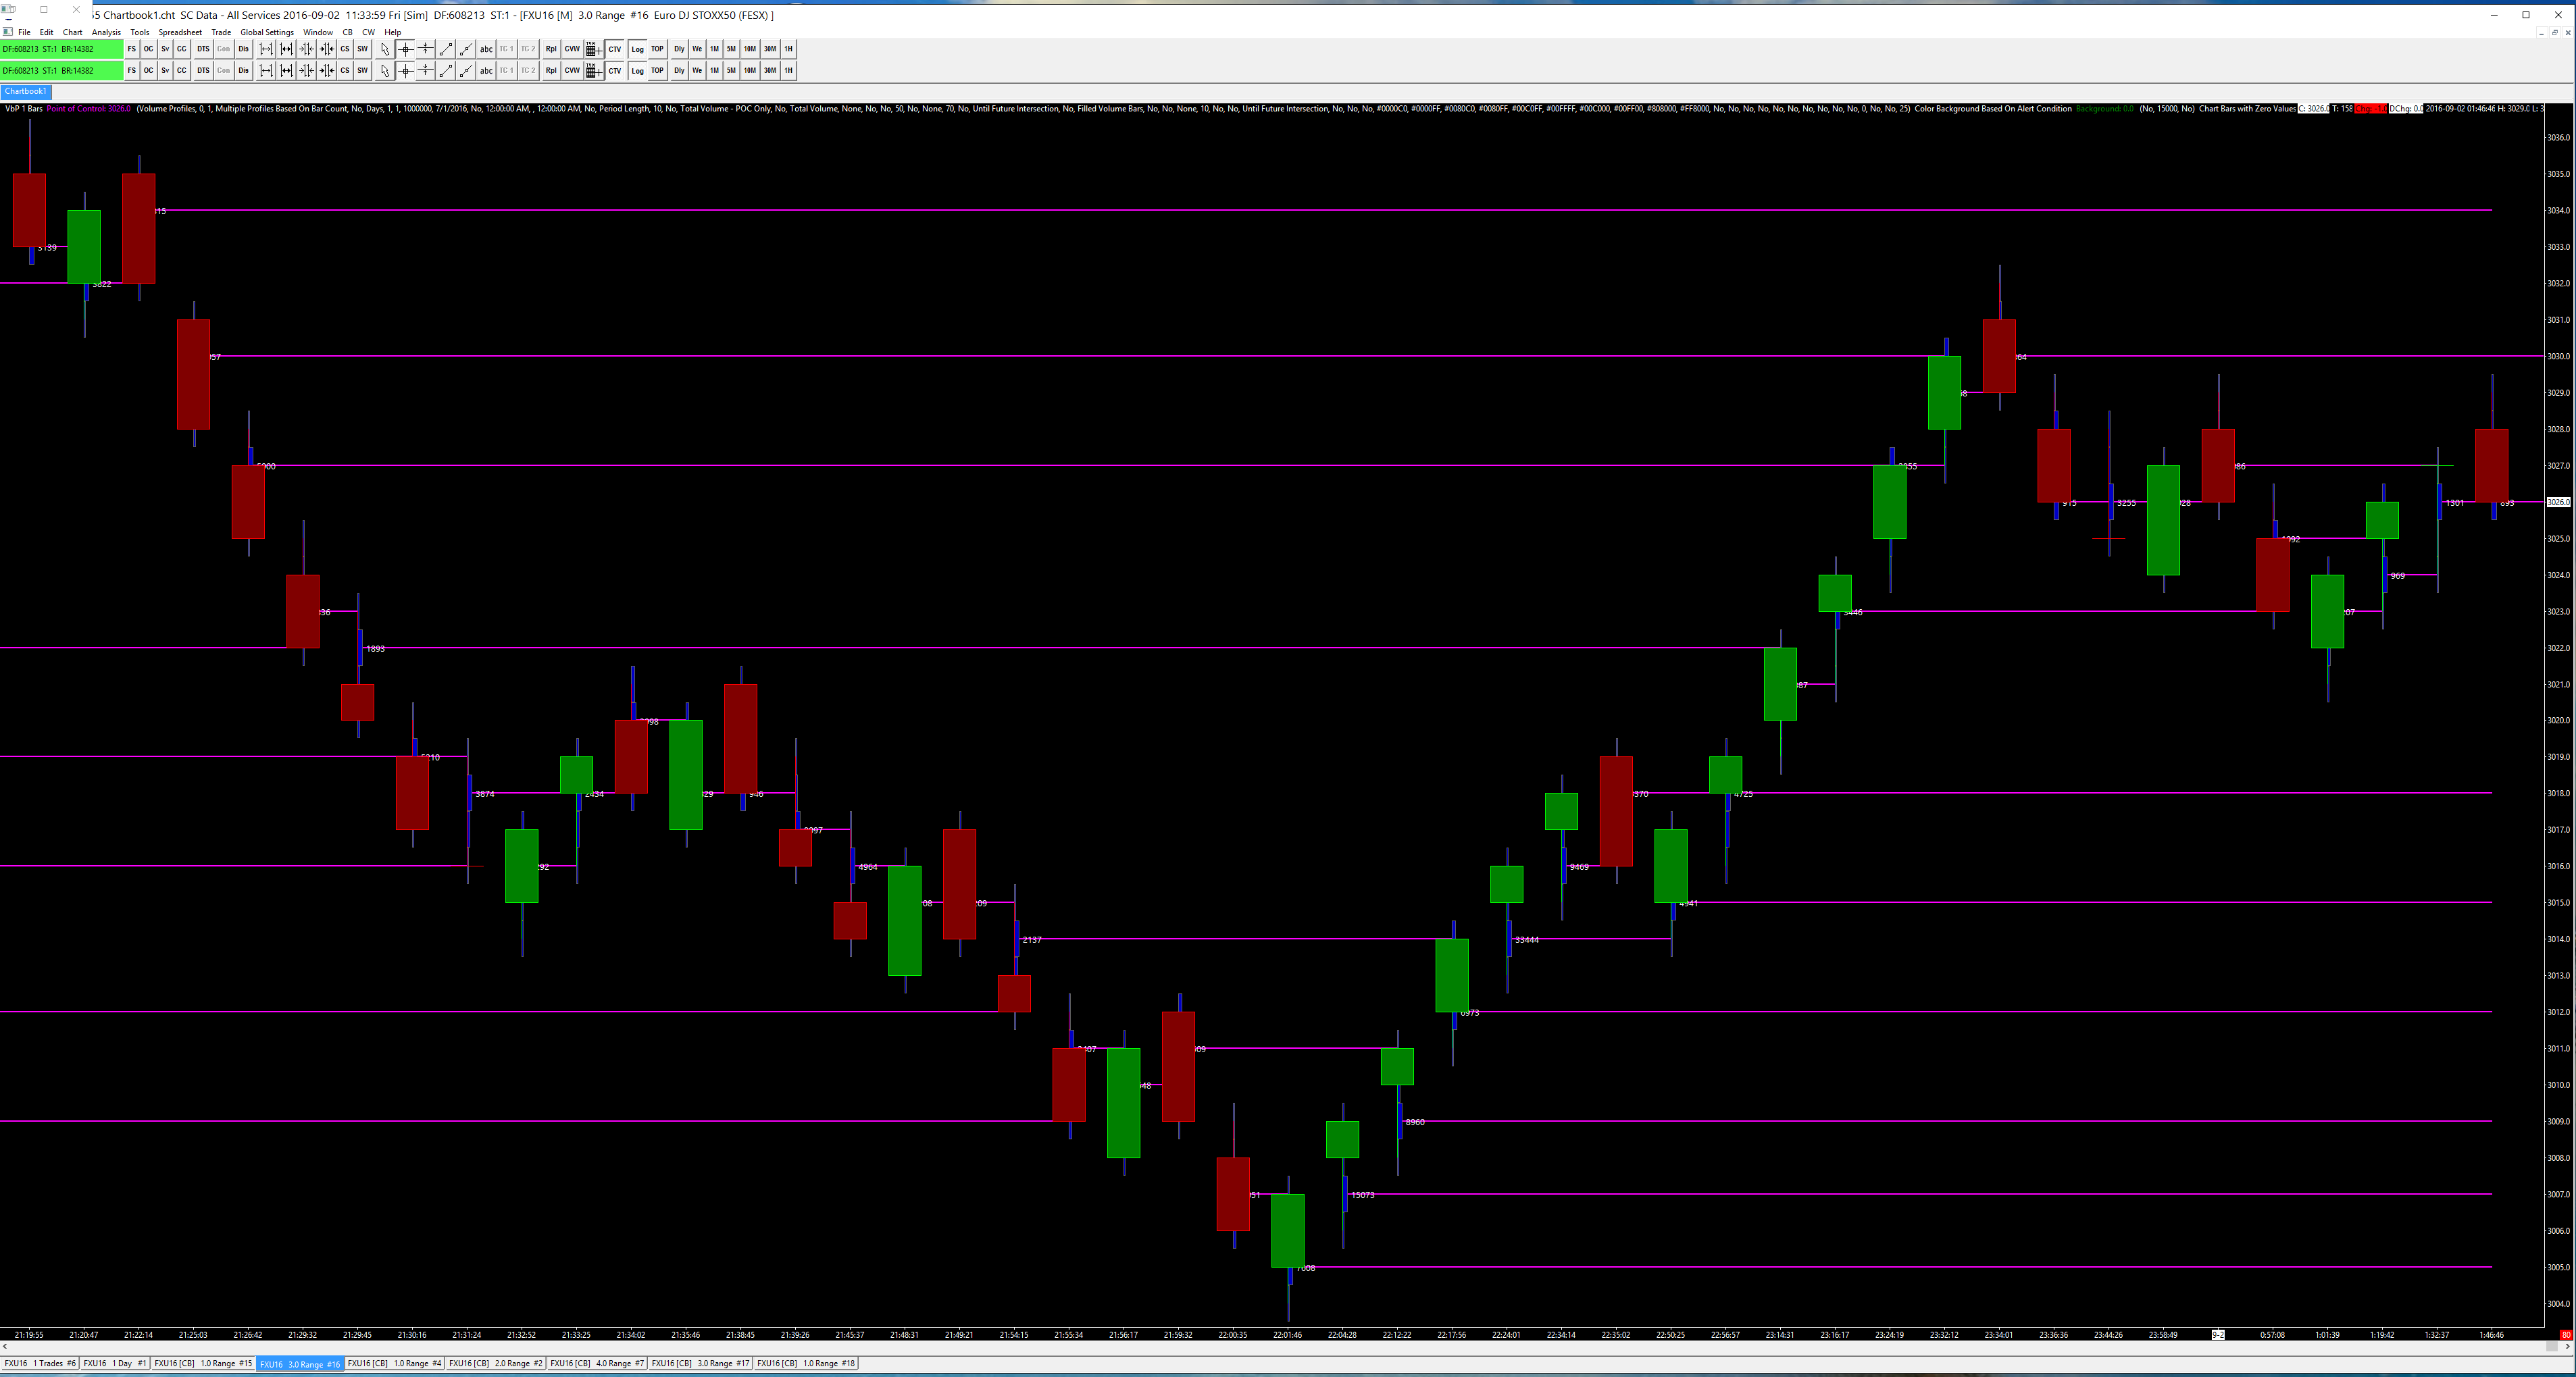
Task: Switch to Dly timeframe in upper toolbar
Action: [x=679, y=49]
